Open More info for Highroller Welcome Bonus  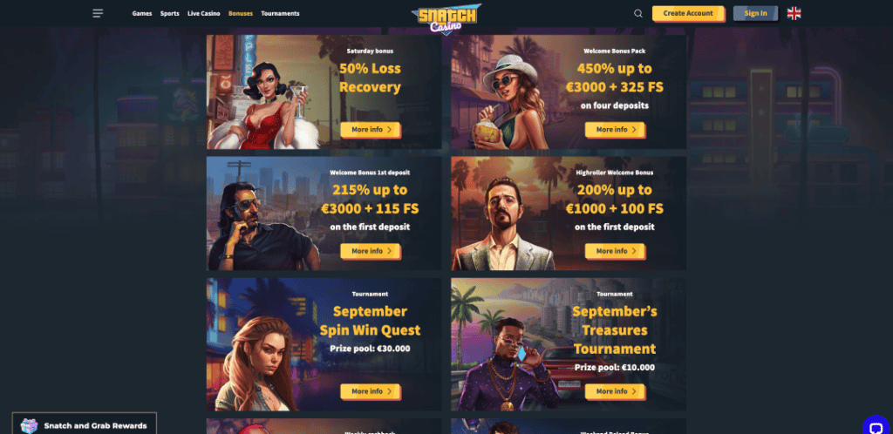click(615, 251)
